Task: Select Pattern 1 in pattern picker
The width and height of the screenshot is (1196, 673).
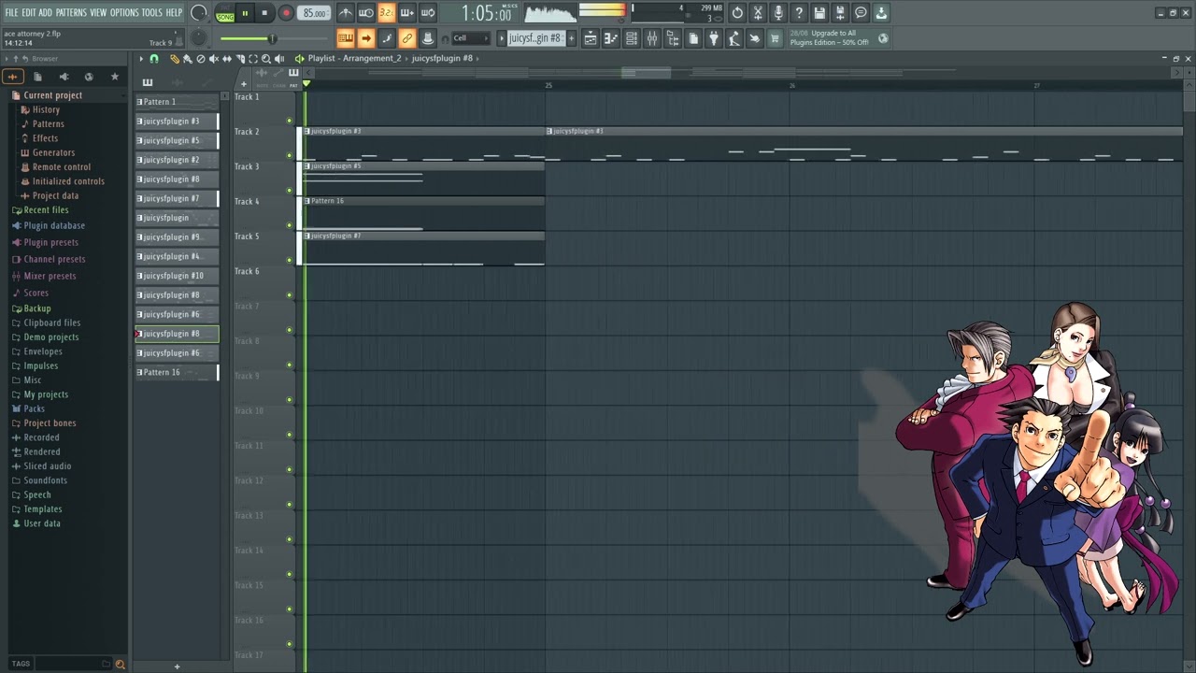Action: 177,102
